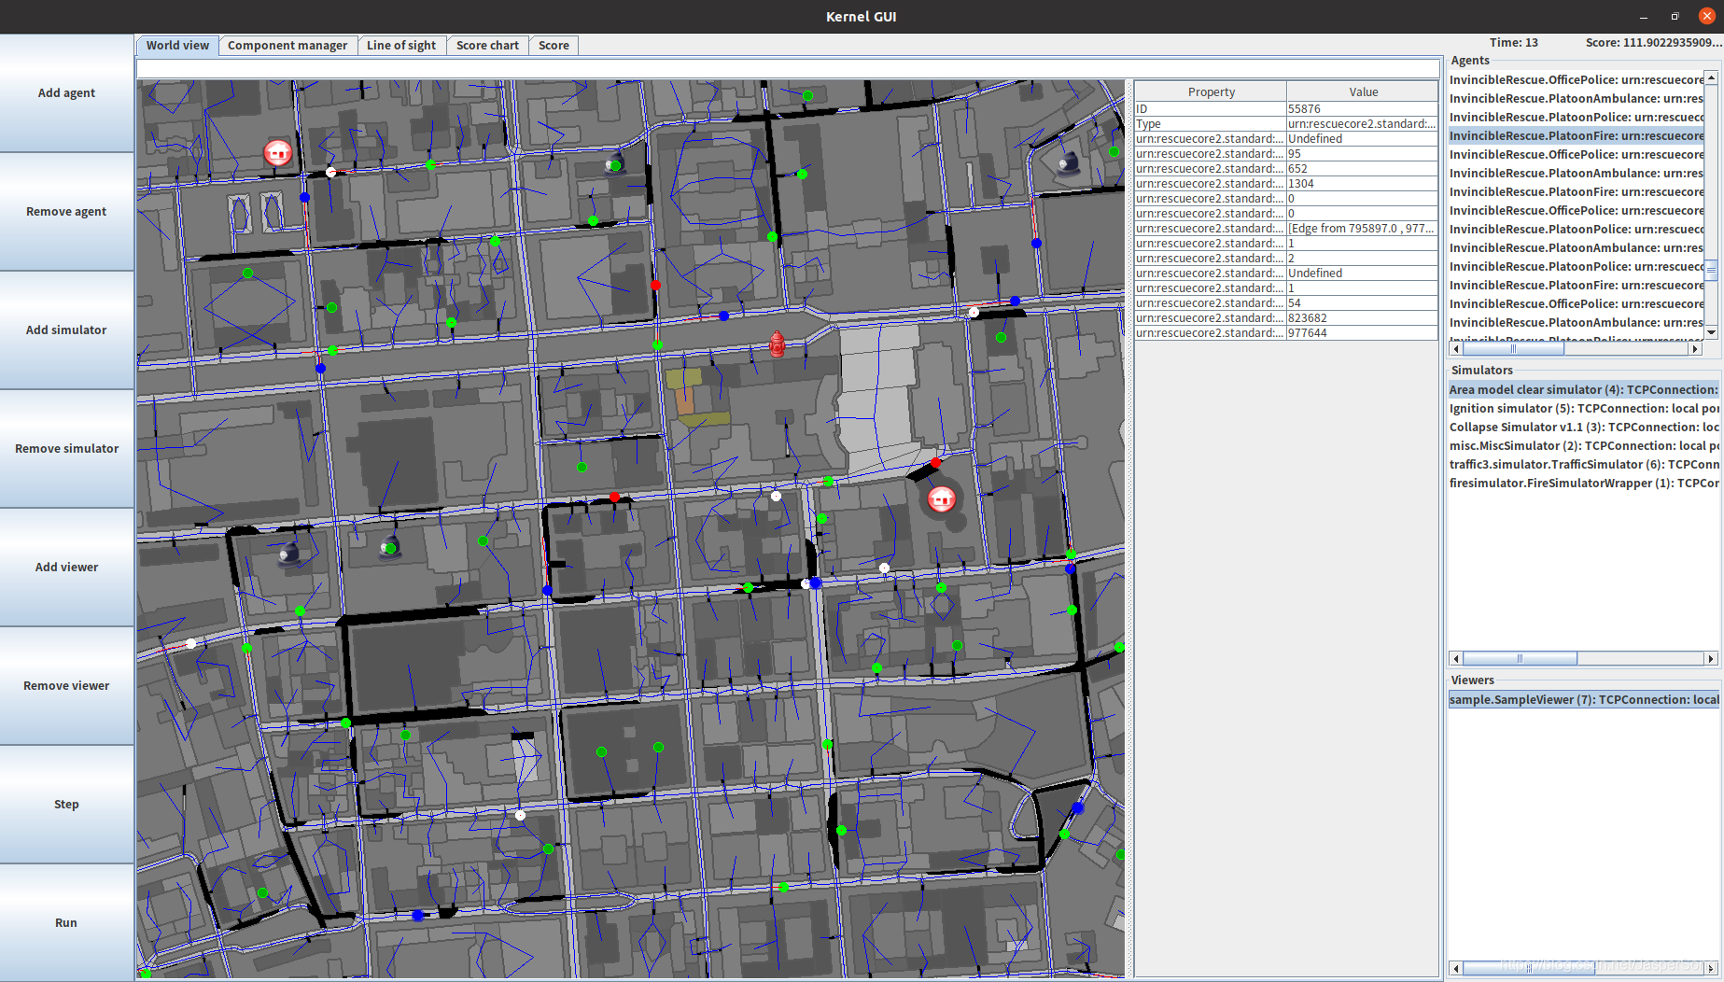Click the Add agent button

66,93
